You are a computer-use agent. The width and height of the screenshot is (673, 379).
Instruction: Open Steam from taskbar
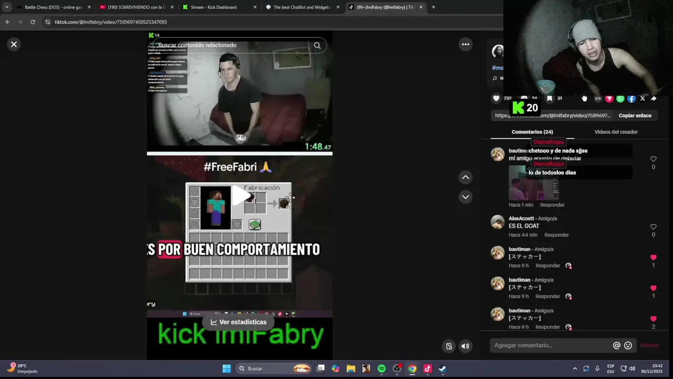[x=443, y=368]
